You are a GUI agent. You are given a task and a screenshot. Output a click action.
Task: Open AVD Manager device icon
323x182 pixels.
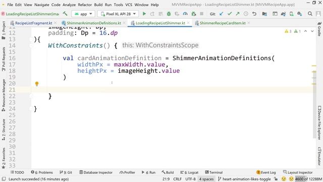291,14
